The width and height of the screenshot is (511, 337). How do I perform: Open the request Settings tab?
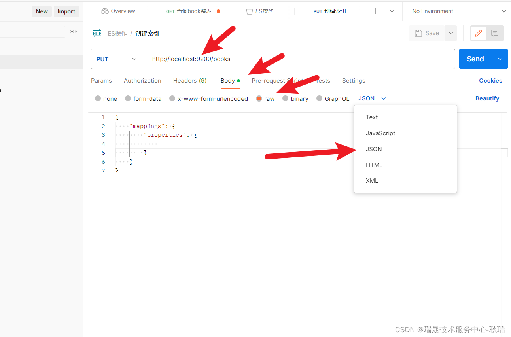(x=354, y=81)
